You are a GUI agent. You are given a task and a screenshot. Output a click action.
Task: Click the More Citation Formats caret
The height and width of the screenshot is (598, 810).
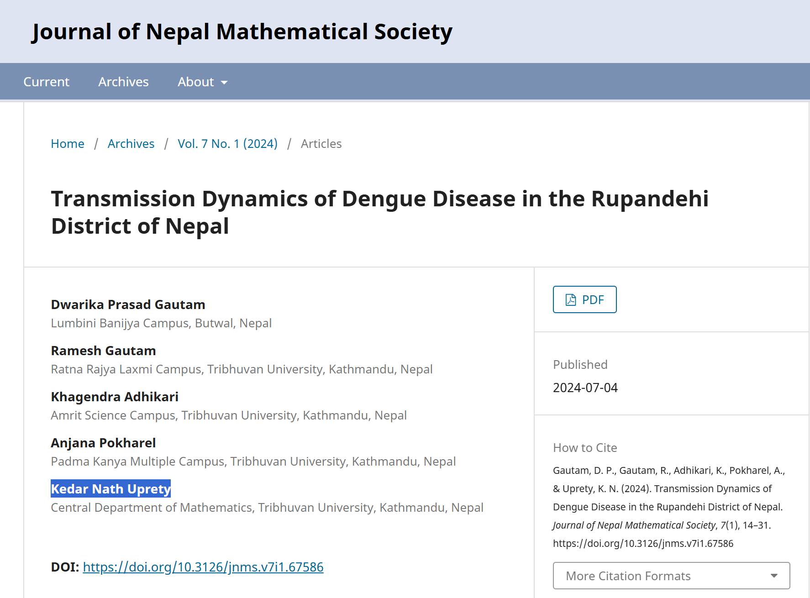pos(774,576)
